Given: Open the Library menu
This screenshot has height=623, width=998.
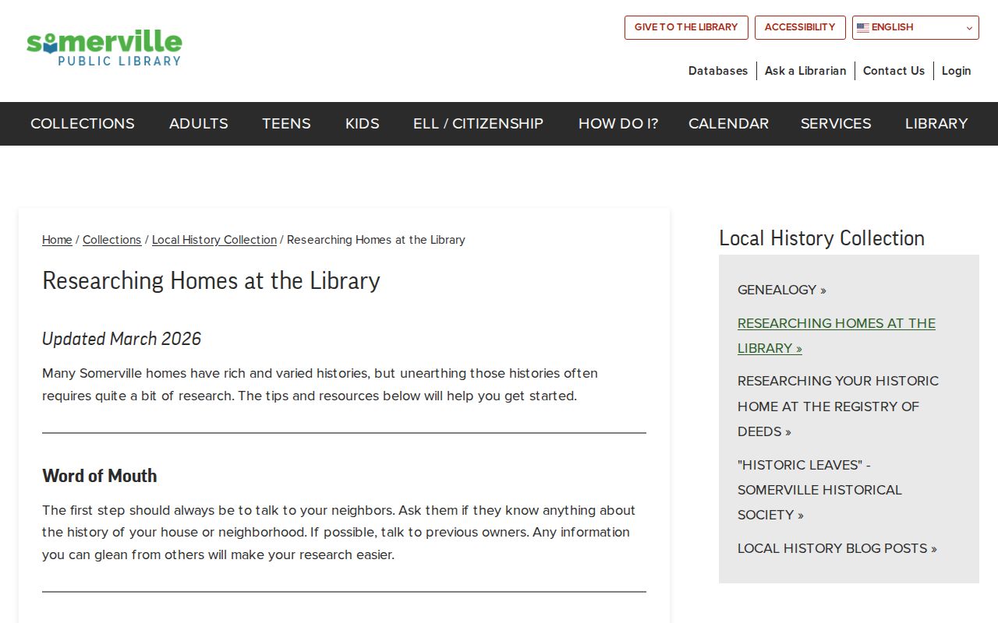Looking at the screenshot, I should 936,124.
